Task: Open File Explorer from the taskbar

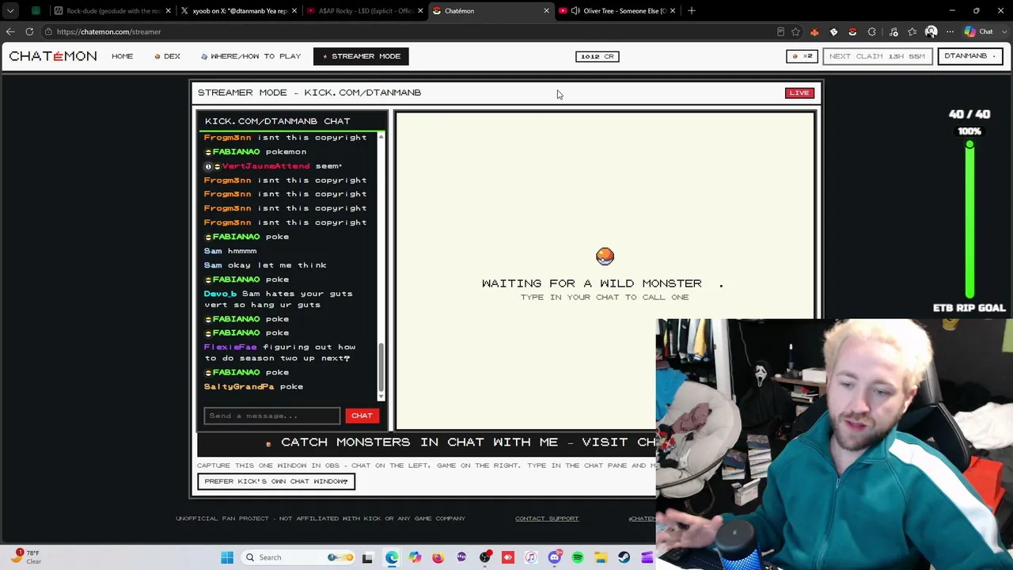Action: coord(601,557)
